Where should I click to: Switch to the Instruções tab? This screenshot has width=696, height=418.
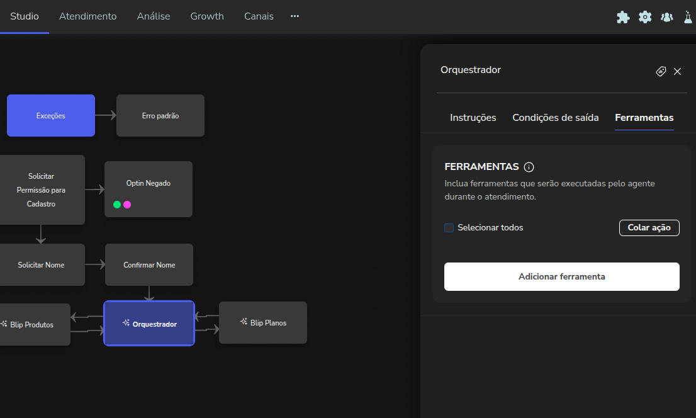pyautogui.click(x=473, y=118)
